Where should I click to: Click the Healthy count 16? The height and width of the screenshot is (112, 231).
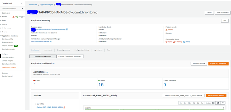(x=101, y=84)
